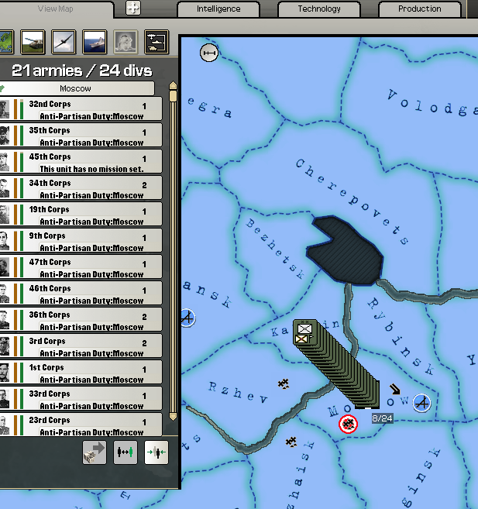Select the 46th Corps row

(81, 293)
